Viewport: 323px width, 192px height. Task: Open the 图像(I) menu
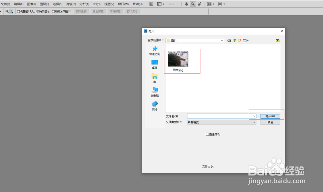click(x=31, y=4)
